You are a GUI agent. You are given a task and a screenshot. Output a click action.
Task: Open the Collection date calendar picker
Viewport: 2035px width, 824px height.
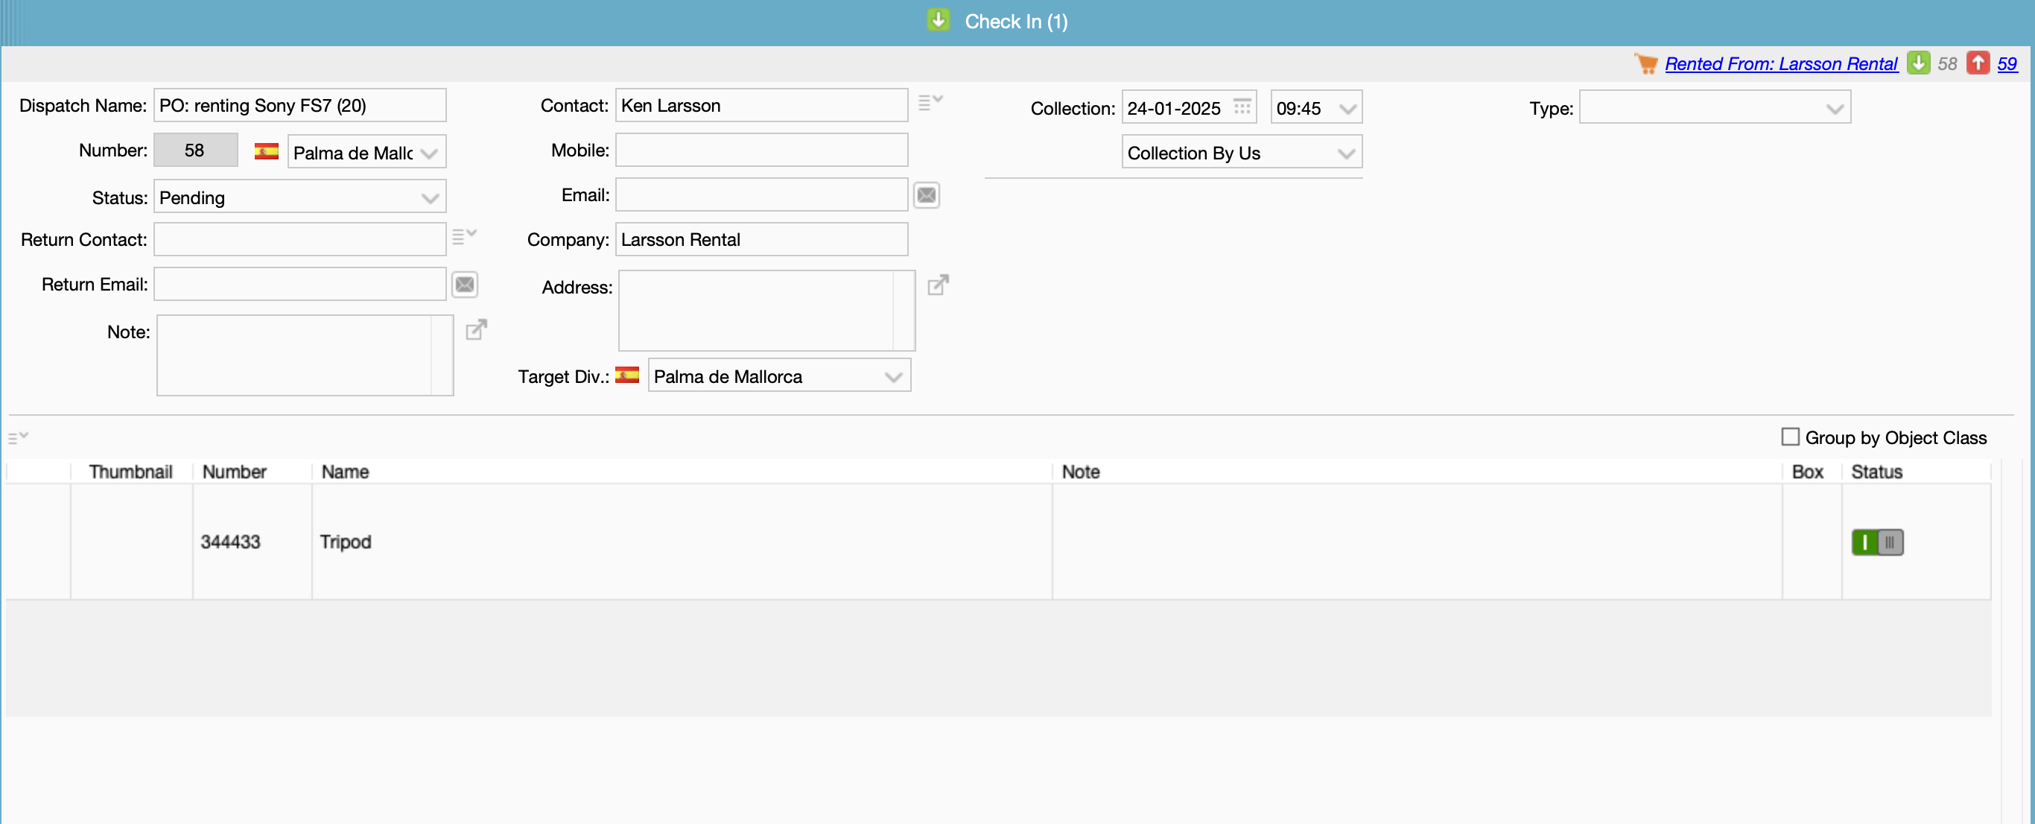(1242, 107)
